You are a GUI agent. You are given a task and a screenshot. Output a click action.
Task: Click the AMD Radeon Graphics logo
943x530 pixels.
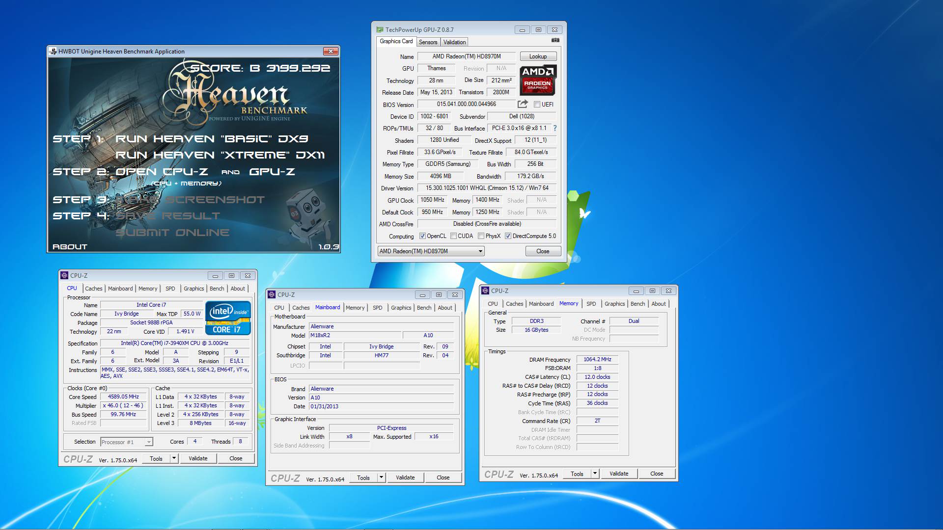point(538,80)
